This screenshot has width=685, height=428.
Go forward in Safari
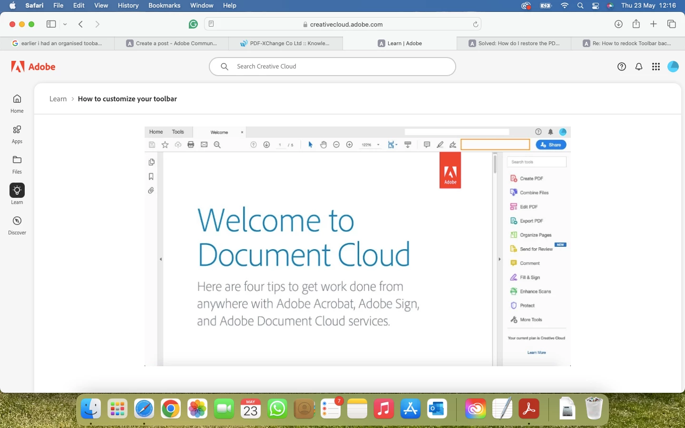(x=98, y=24)
